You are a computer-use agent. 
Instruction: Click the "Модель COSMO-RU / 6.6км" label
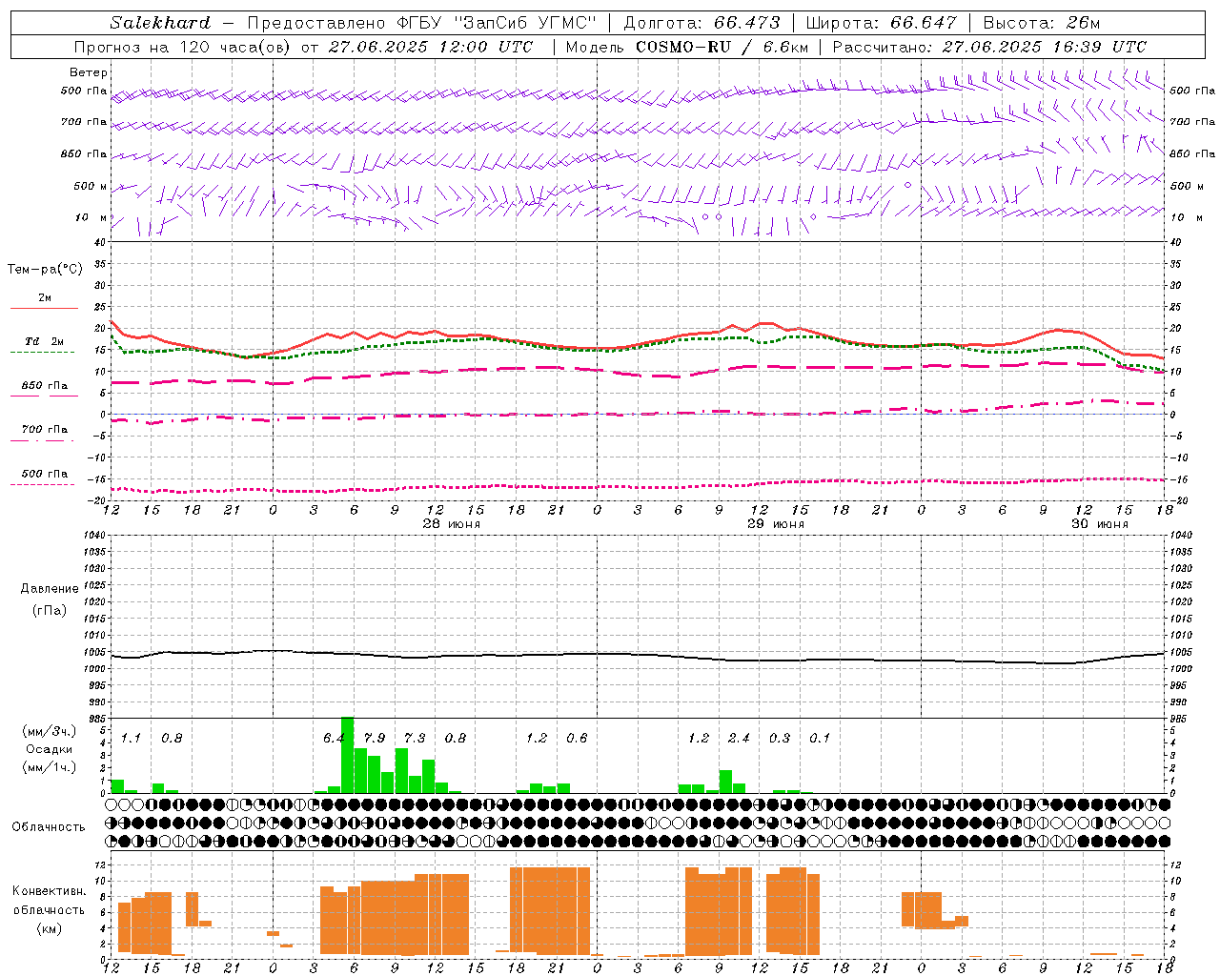687,47
